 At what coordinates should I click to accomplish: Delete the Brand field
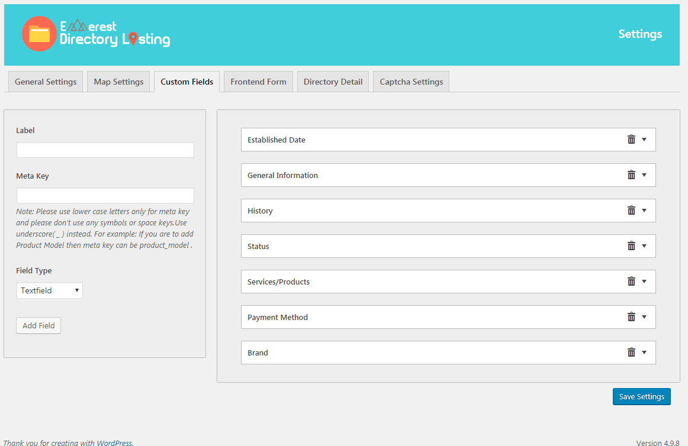(x=631, y=353)
